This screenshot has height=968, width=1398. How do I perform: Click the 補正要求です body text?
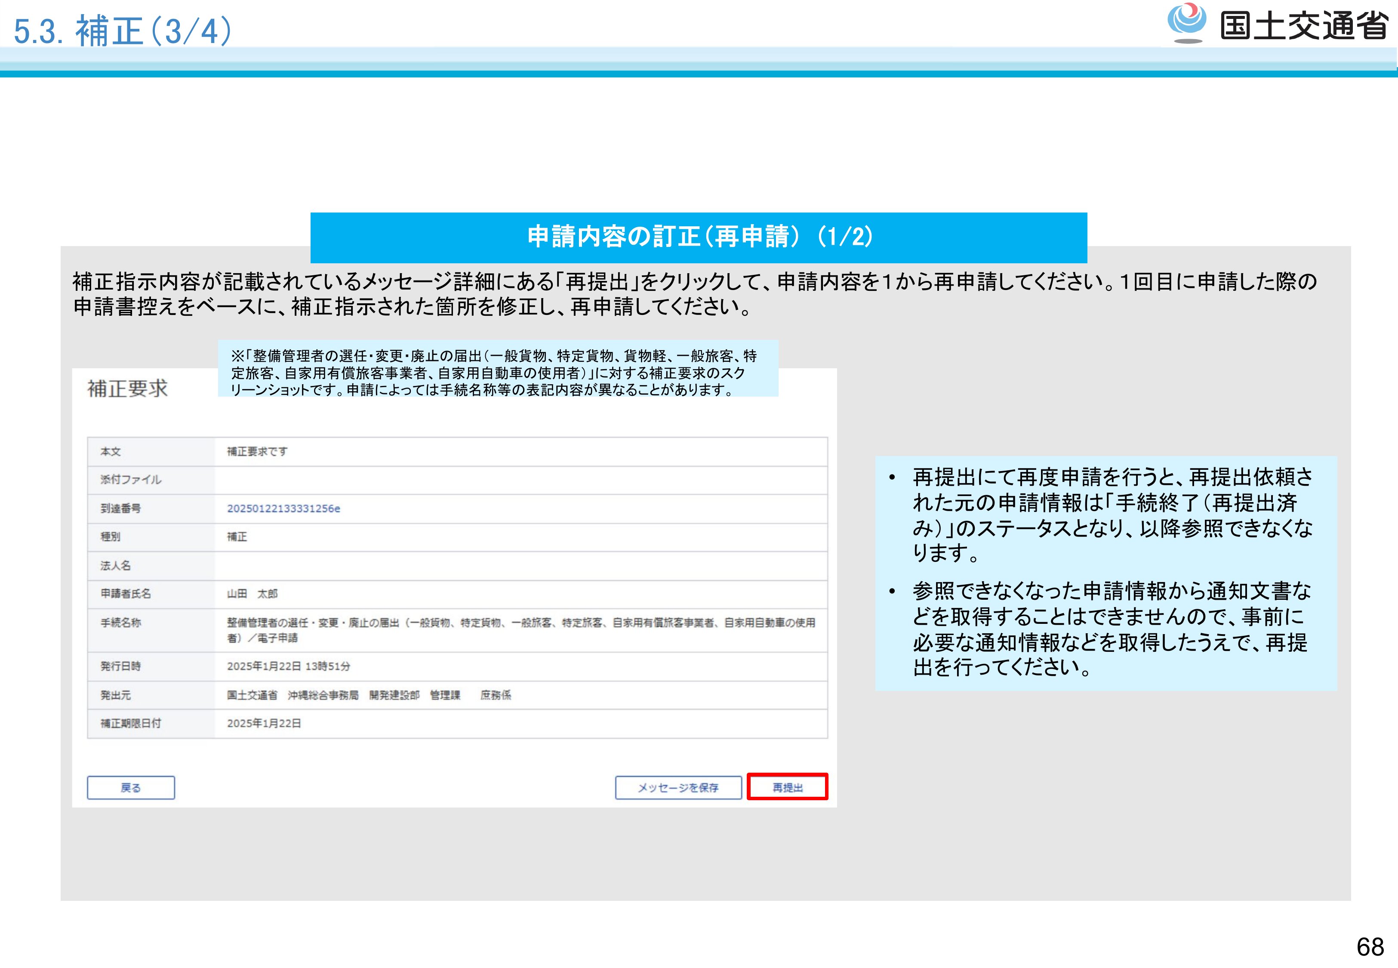[x=257, y=451]
